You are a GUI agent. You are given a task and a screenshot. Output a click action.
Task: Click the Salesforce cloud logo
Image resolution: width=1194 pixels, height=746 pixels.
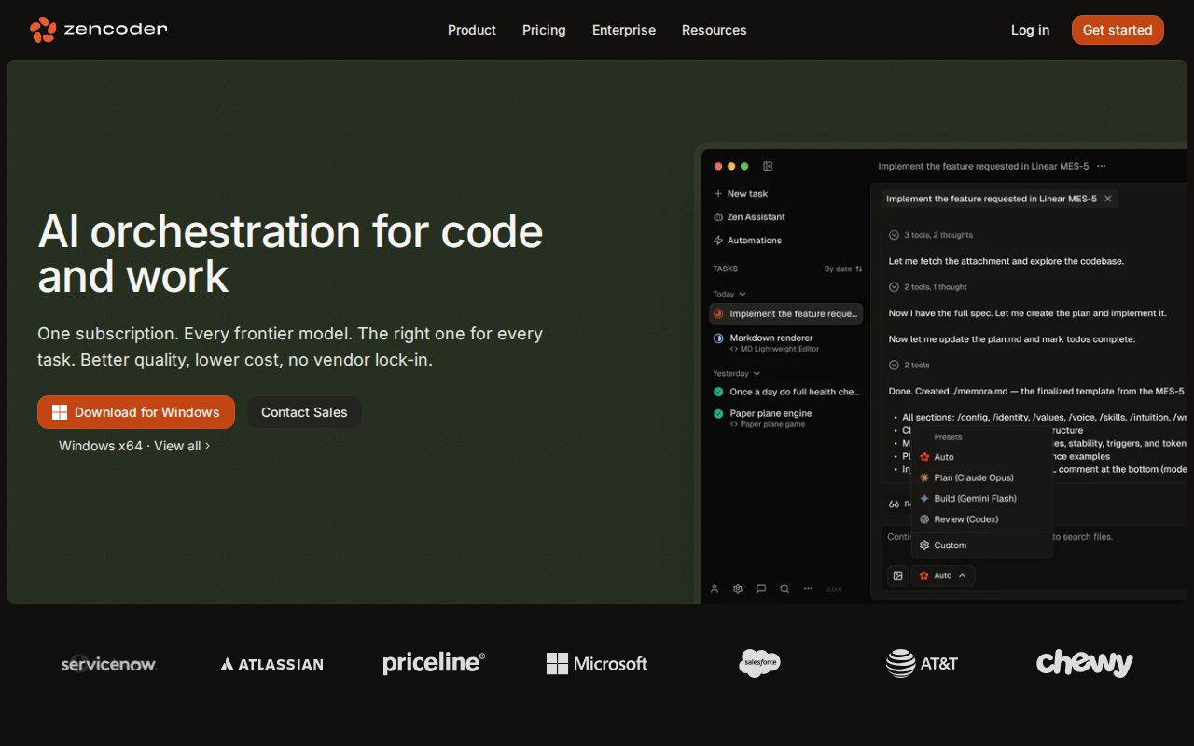pos(759,663)
